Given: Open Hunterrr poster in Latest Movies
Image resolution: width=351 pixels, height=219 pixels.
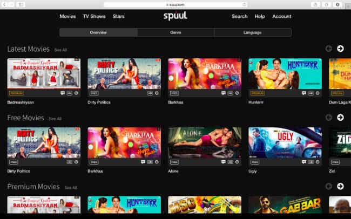Looking at the screenshot, I should (x=285, y=73).
